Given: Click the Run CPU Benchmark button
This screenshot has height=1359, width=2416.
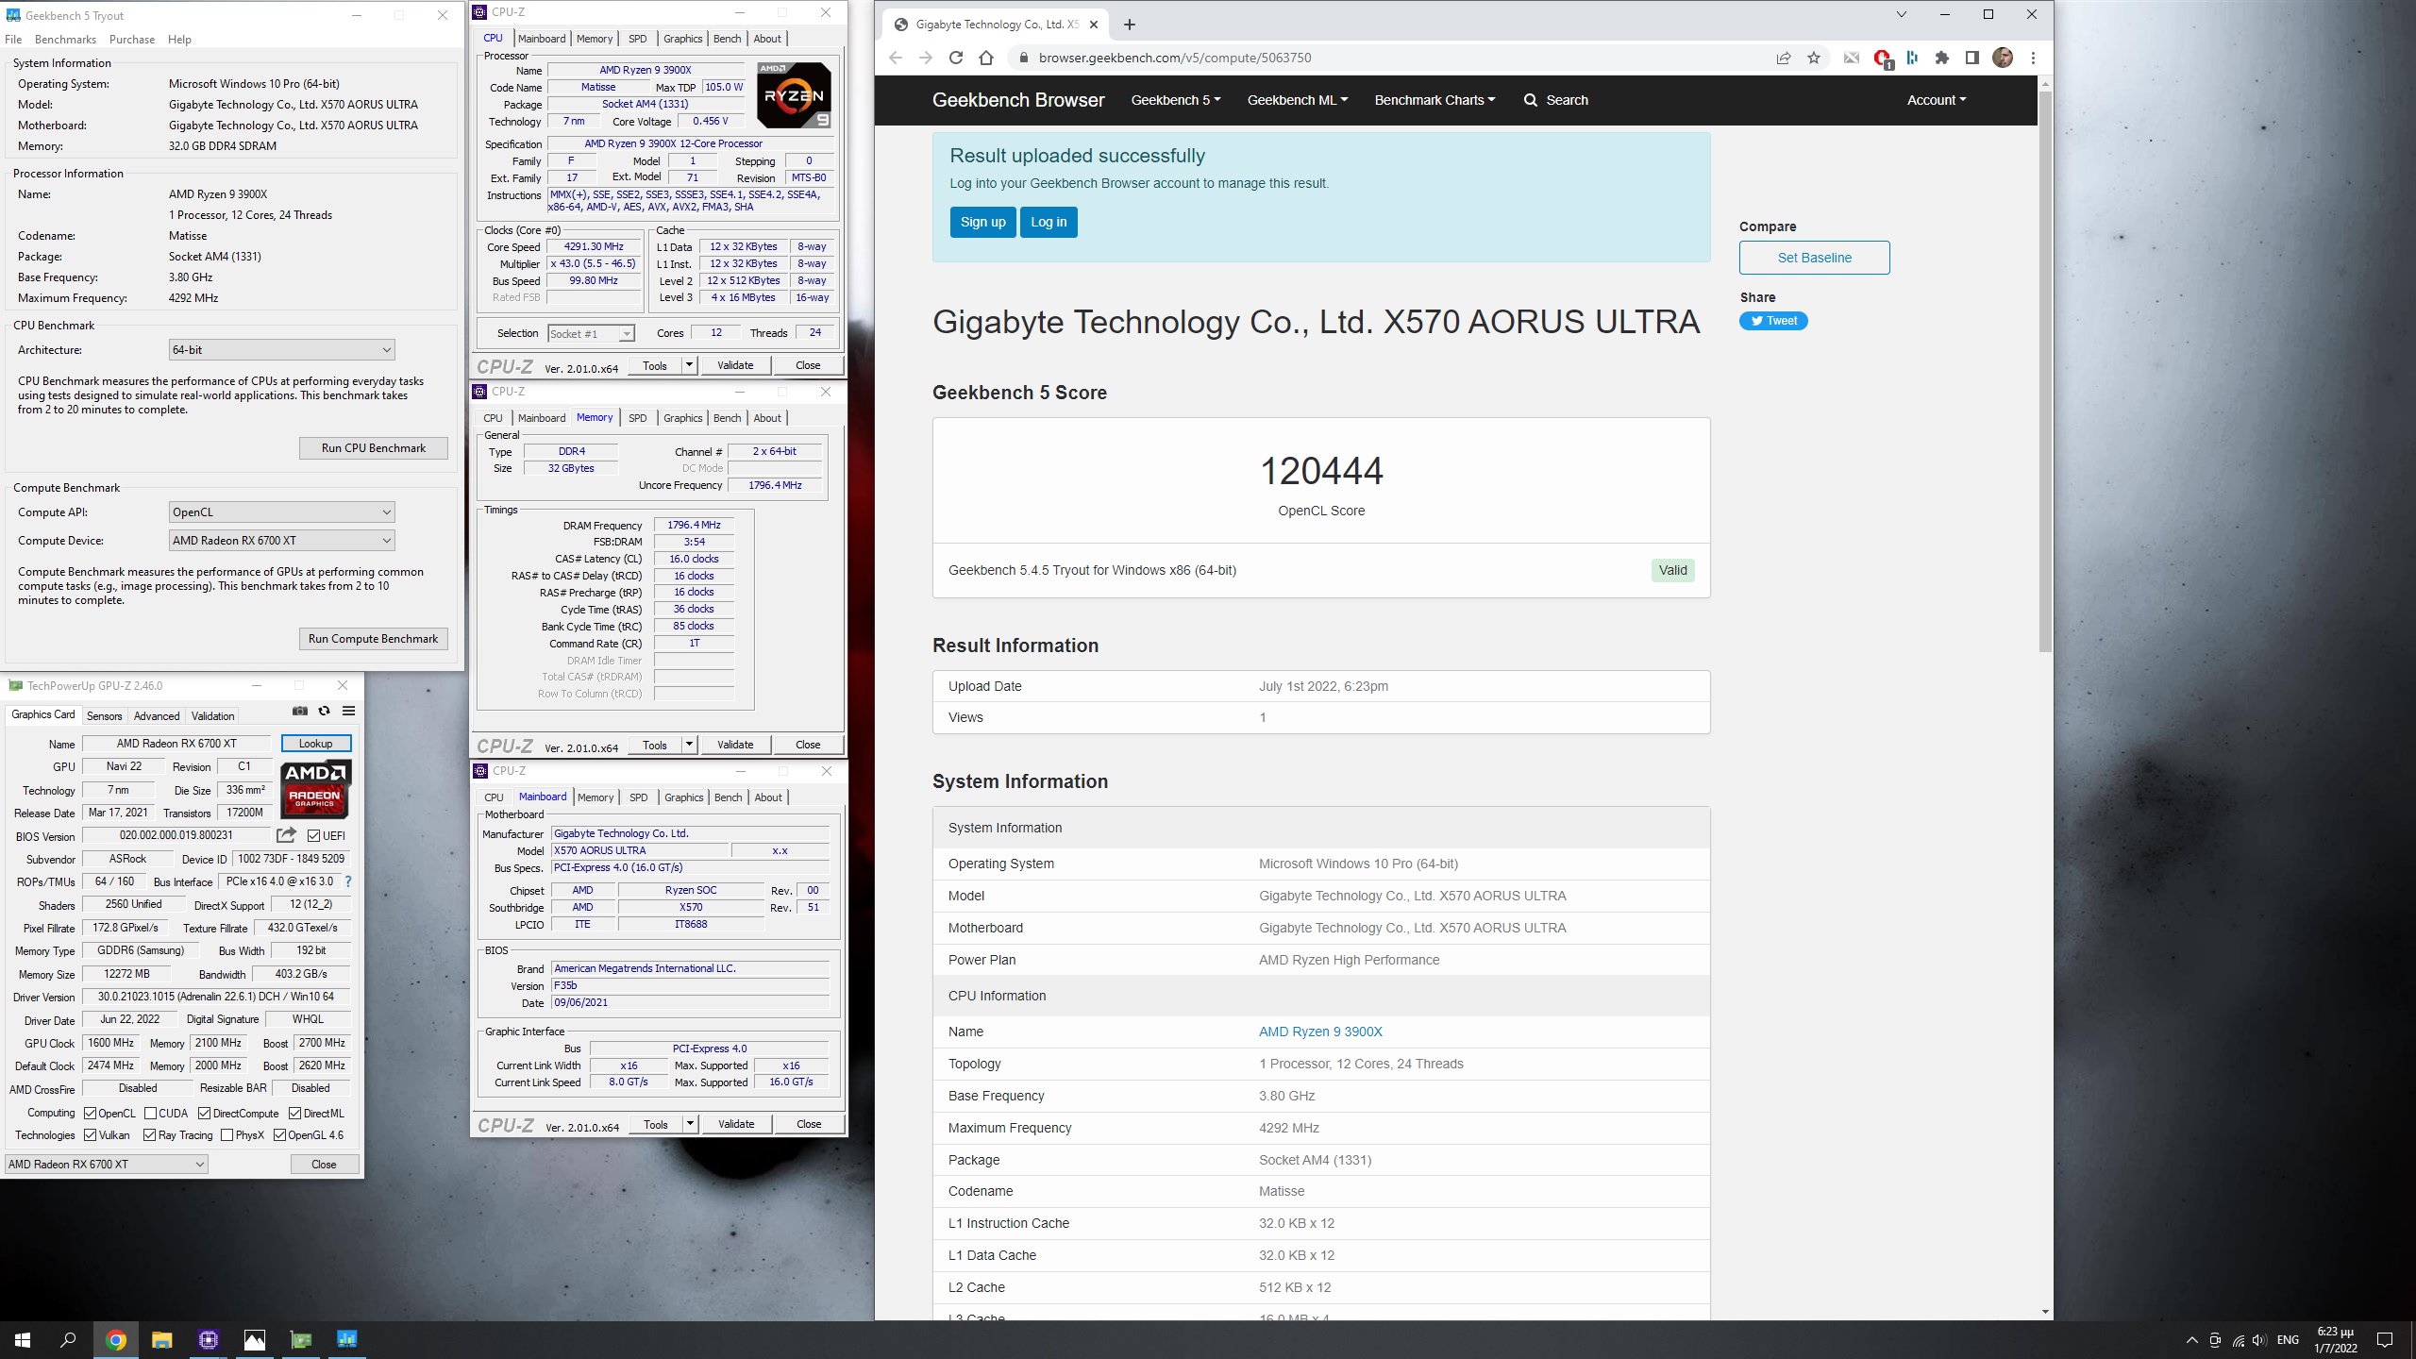Looking at the screenshot, I should [x=374, y=448].
